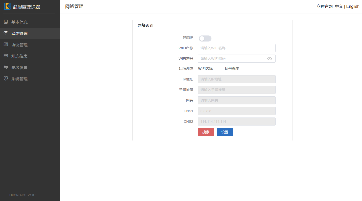Switch language to English

coord(353,7)
